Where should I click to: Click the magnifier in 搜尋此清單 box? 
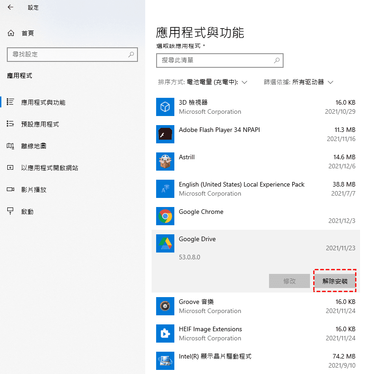click(x=277, y=61)
